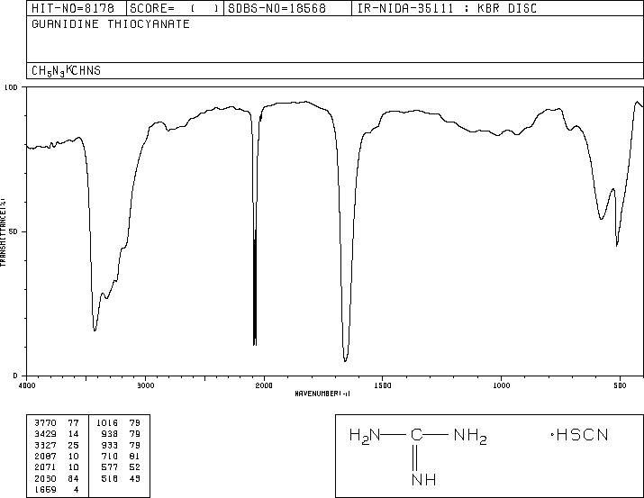Click the 1016 peak table entry
Viewport: 644px width, 498px height.
pos(107,423)
